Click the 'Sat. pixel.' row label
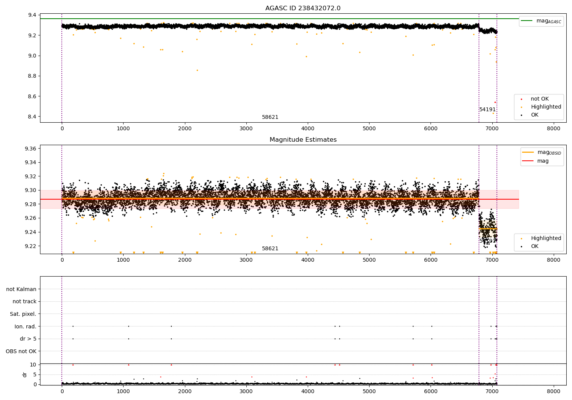 click(x=23, y=314)
